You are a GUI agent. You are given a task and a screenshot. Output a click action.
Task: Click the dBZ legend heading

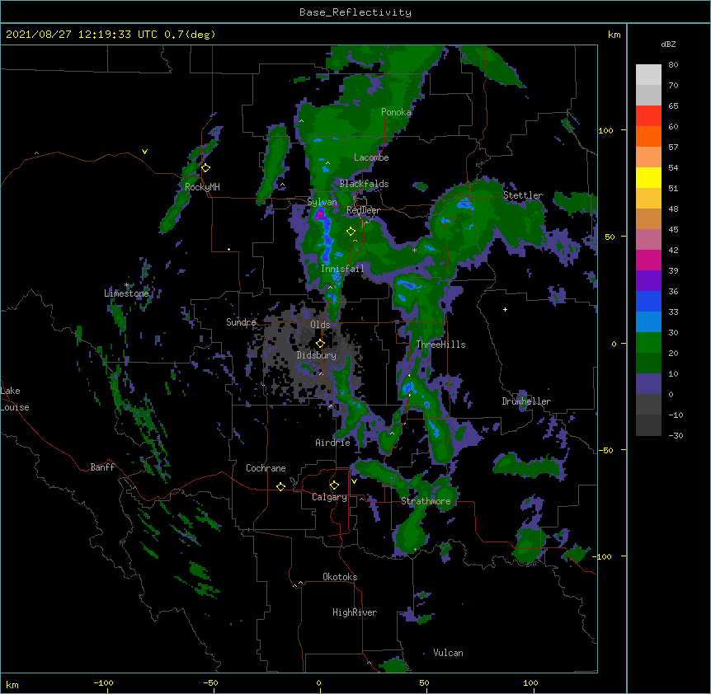click(668, 44)
